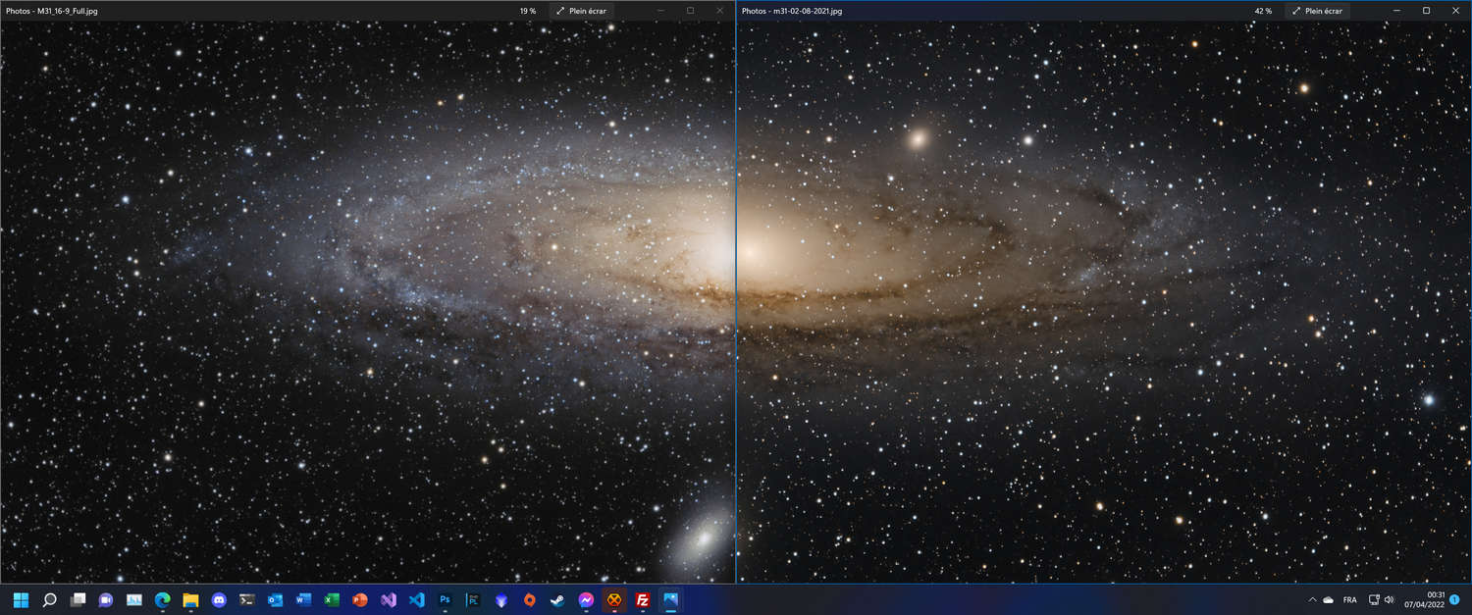Open the Terminal taskbar icon
Viewport: 1472px width, 615px height.
point(247,599)
